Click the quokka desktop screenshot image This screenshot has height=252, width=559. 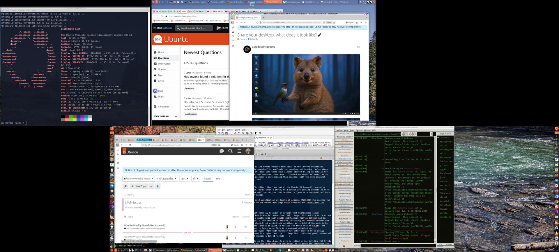pos(306,84)
